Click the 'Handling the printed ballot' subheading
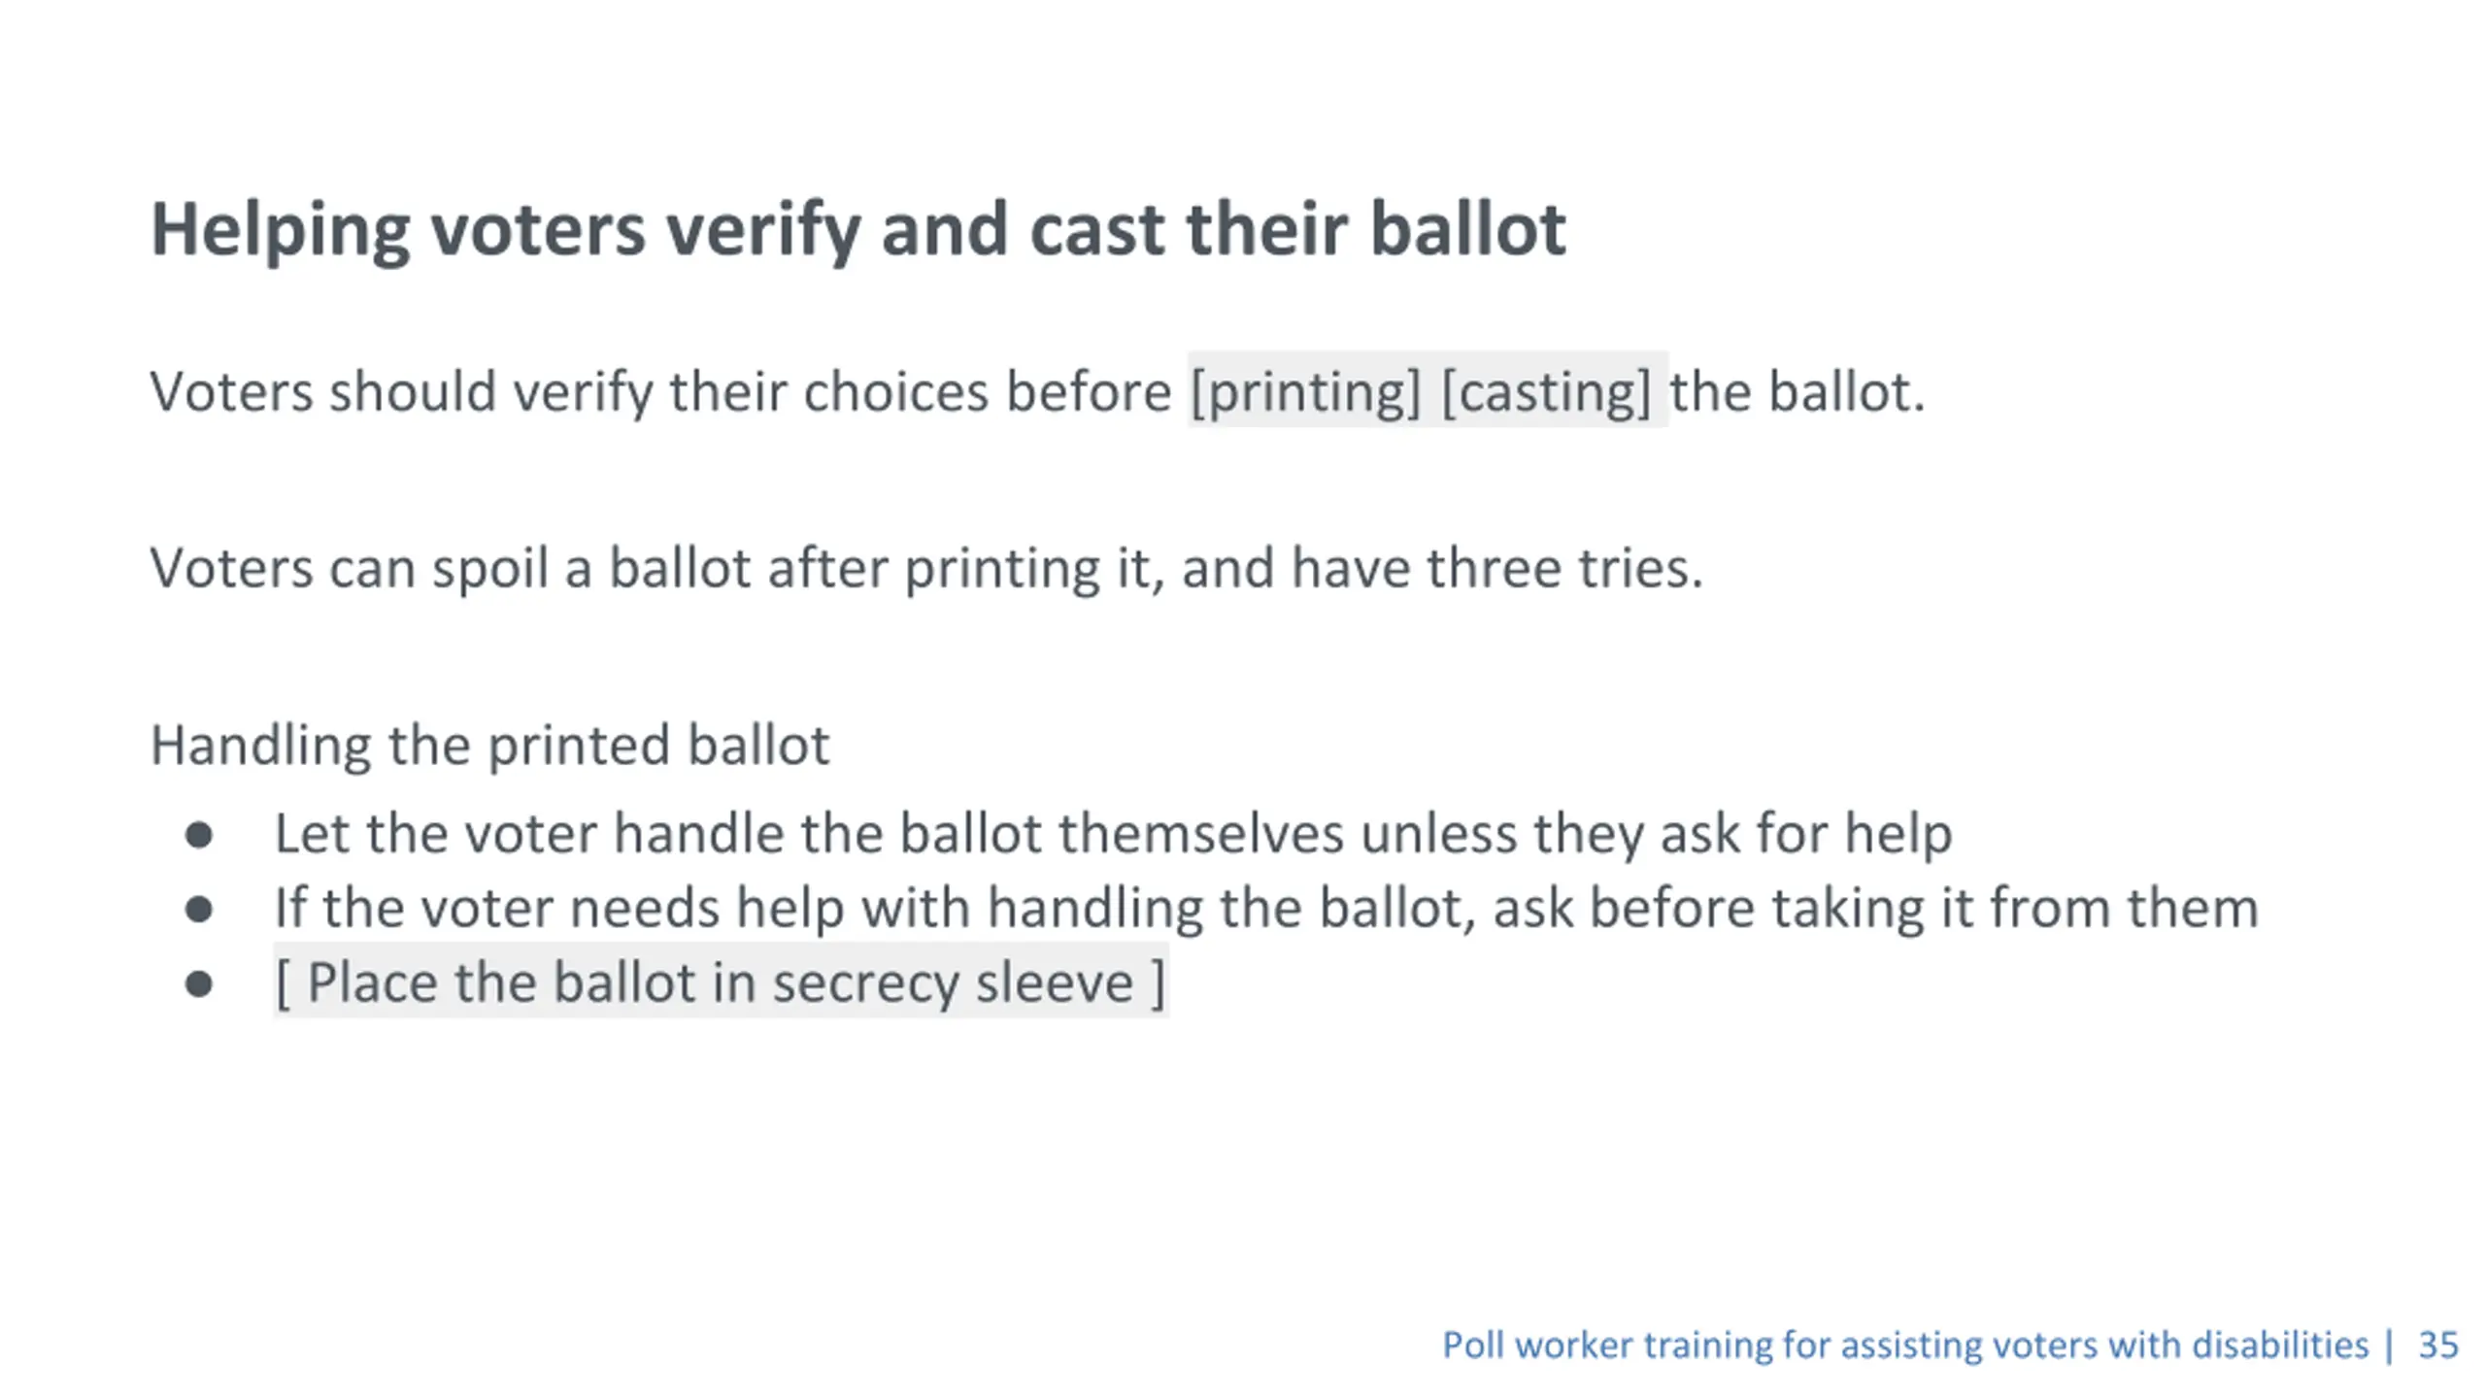 point(489,746)
